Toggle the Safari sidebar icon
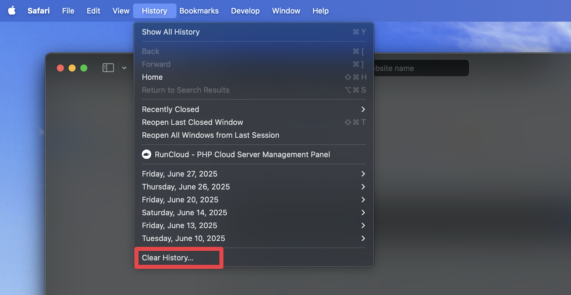The width and height of the screenshot is (571, 295). click(x=108, y=68)
